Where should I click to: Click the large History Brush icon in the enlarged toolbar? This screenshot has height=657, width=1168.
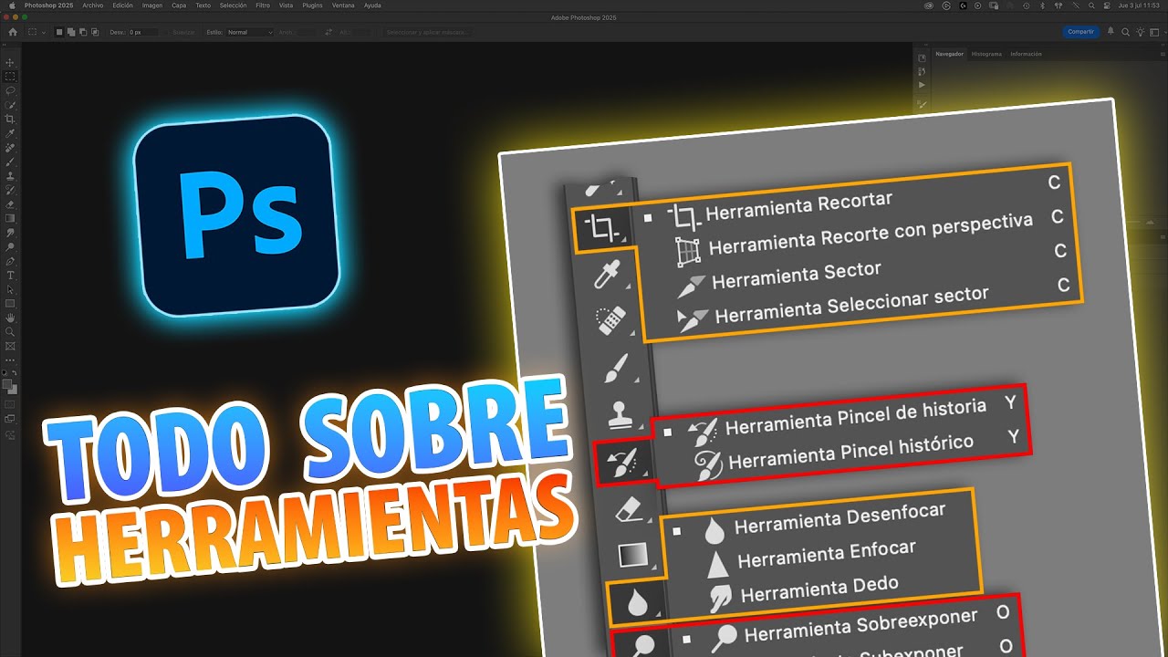(x=624, y=463)
